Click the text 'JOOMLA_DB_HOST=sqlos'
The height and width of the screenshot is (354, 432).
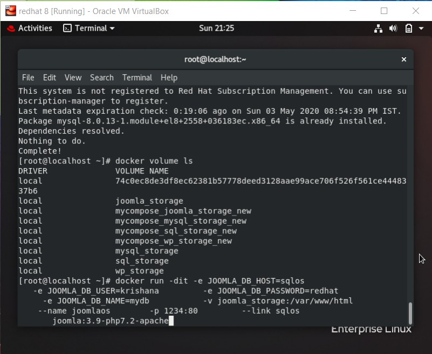pyautogui.click(x=256, y=281)
